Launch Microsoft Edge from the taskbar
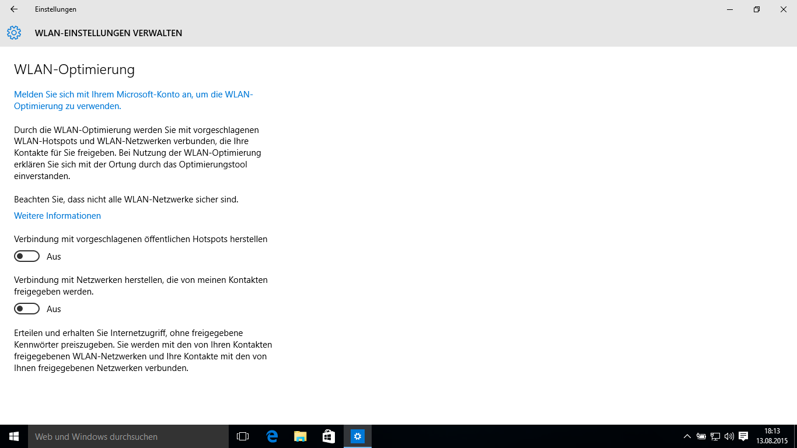The image size is (797, 448). [x=272, y=436]
